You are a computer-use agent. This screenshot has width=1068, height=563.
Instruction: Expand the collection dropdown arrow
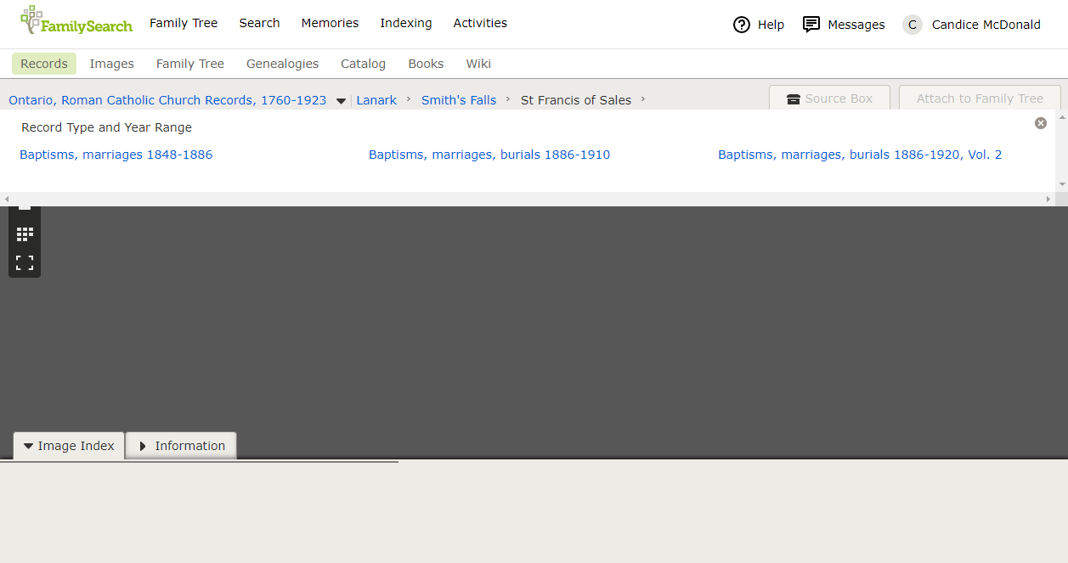point(341,101)
